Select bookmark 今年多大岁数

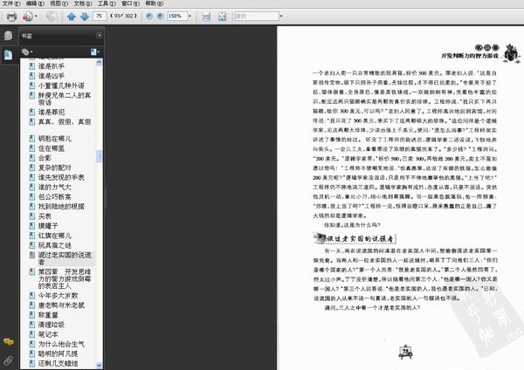61,295
